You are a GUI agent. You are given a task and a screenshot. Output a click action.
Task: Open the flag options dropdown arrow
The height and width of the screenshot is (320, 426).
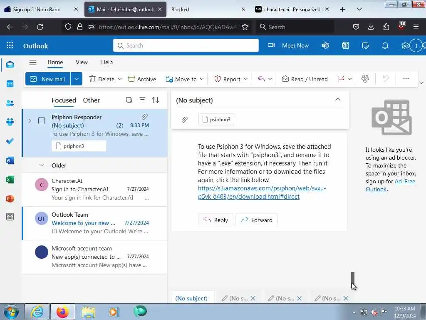(x=350, y=79)
